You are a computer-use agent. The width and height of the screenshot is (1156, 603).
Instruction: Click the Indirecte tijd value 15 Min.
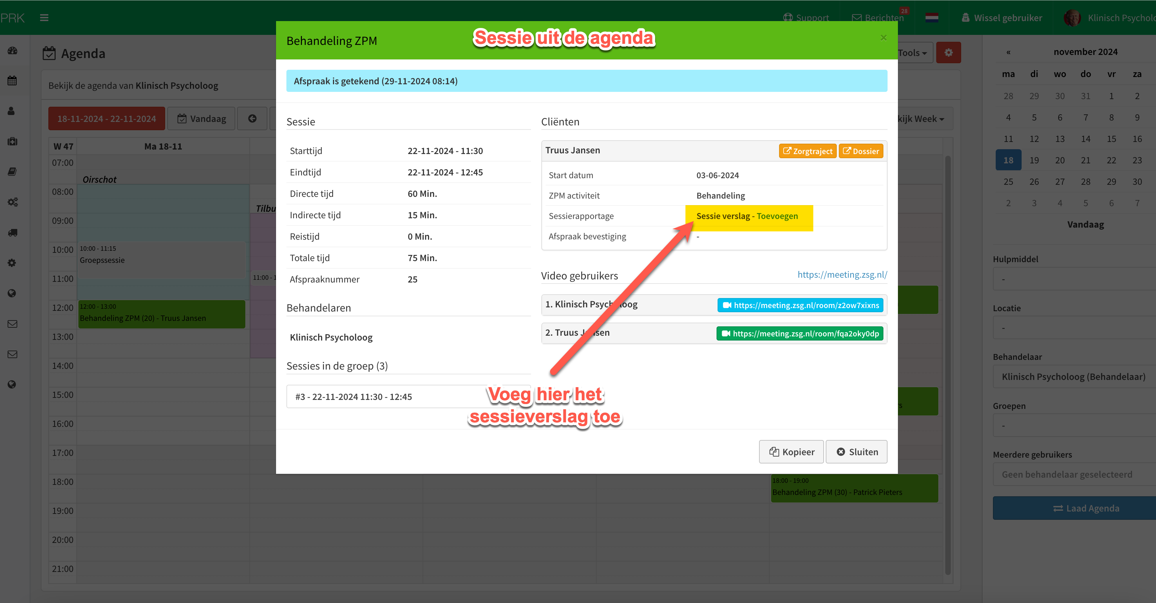coord(422,216)
